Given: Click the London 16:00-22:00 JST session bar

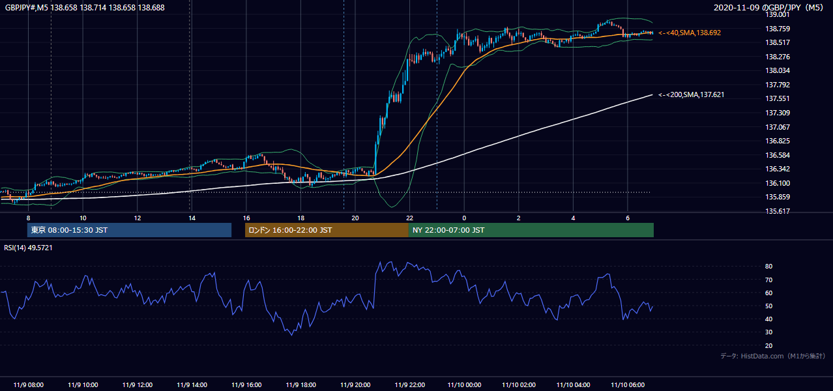Looking at the screenshot, I should tap(327, 230).
